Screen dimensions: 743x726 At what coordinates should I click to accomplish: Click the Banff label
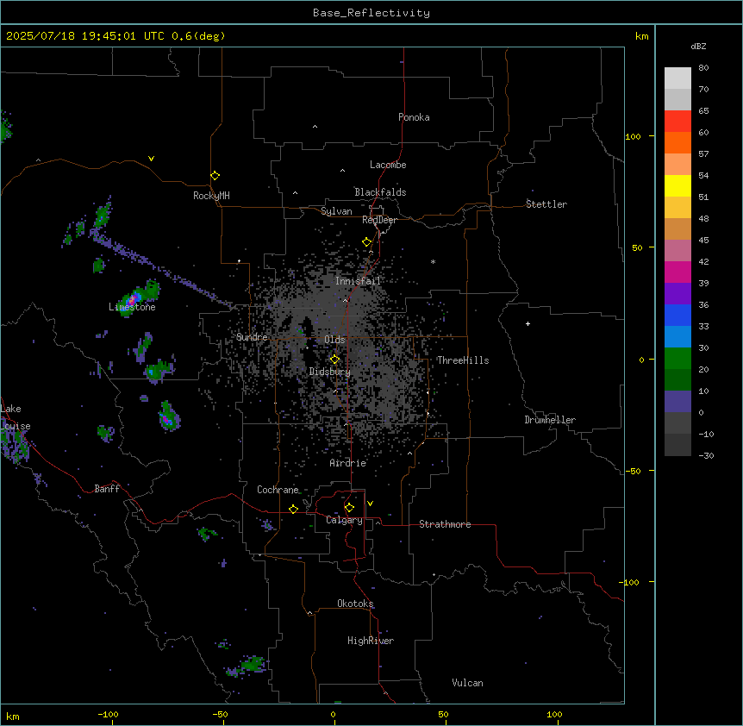click(x=107, y=489)
